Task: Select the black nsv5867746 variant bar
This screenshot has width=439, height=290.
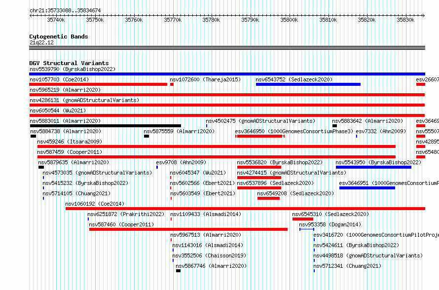Action: click(179, 271)
